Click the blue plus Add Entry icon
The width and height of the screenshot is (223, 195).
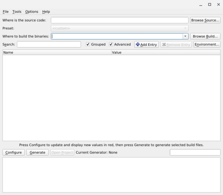(x=138, y=45)
